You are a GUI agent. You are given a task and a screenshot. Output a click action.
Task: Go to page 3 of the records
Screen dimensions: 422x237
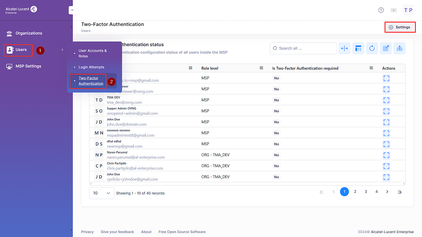[366, 192]
